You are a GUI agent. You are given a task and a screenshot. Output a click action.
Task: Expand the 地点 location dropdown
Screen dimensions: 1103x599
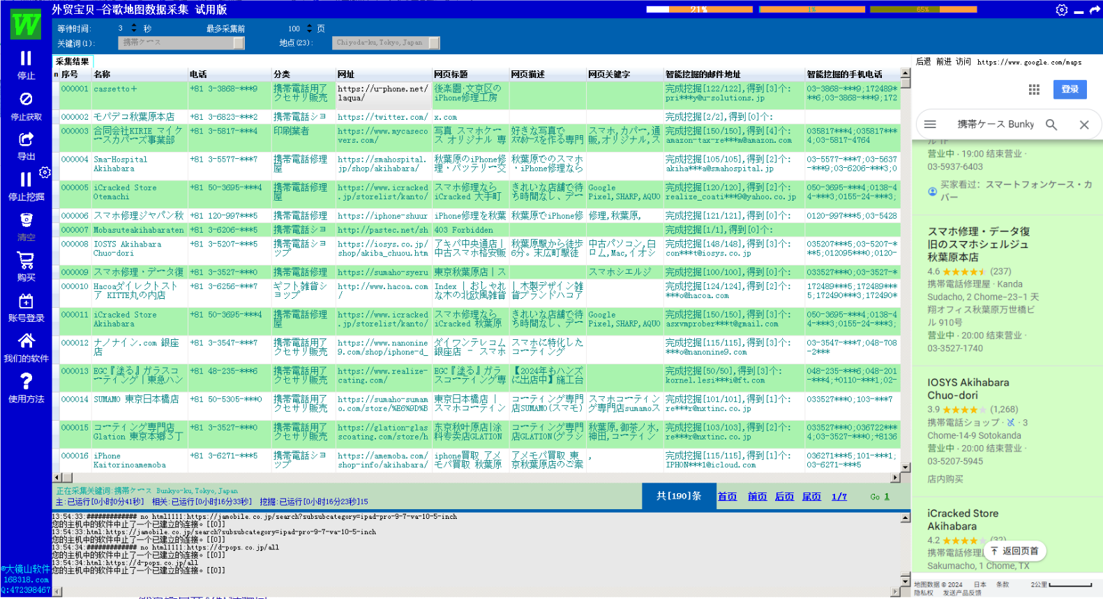[x=434, y=43]
